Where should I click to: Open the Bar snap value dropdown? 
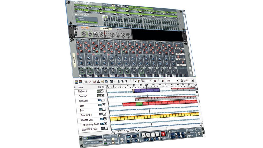pyautogui.click(x=151, y=81)
